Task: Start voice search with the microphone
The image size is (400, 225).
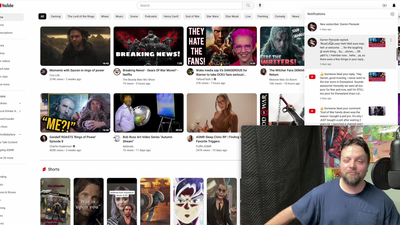Action: 260,5
